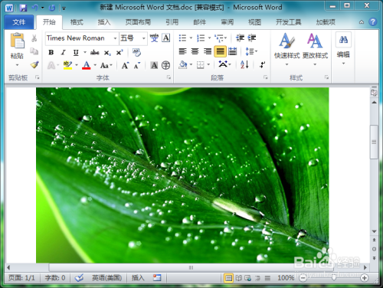Image resolution: width=383 pixels, height=288 pixels.
Task: Click the zoom in plus button
Action: pos(365,278)
